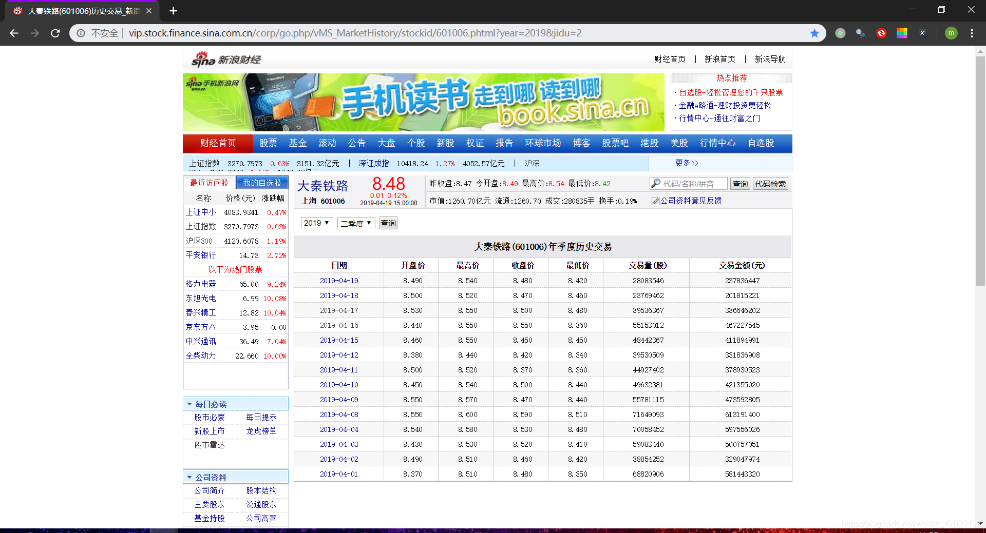Viewport: 986px width, 533px height.
Task: Click the vertical page scrollbar thumb
Action: (x=980, y=171)
